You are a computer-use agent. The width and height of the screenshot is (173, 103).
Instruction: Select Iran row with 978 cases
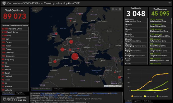pos(15,39)
